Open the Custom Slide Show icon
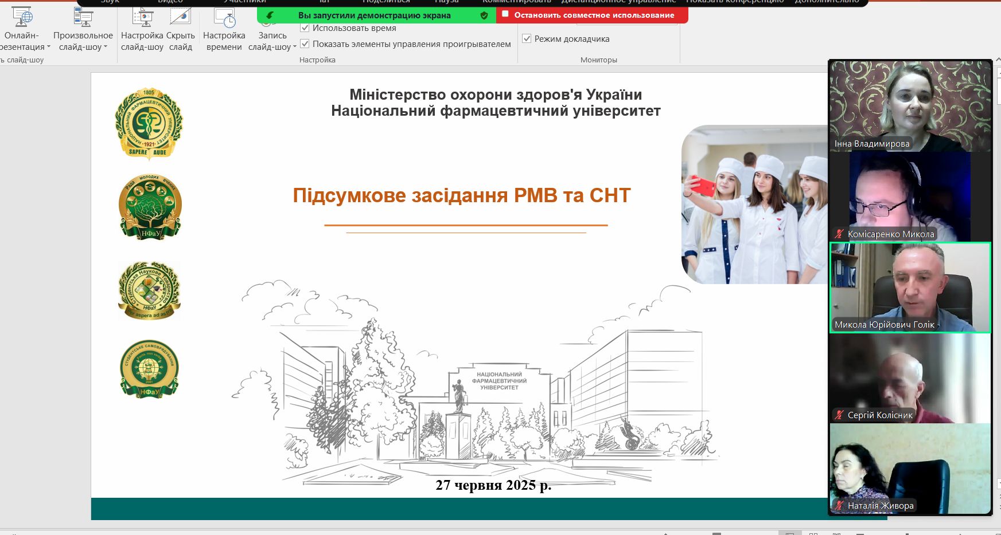This screenshot has width=1001, height=535. point(83,17)
